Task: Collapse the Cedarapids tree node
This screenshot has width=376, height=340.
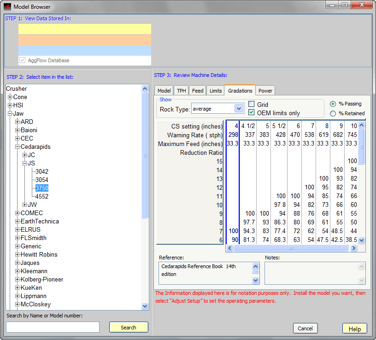Action: point(18,147)
